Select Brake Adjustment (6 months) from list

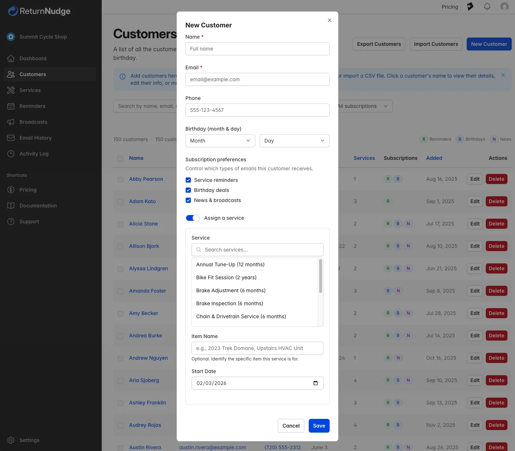click(x=231, y=290)
